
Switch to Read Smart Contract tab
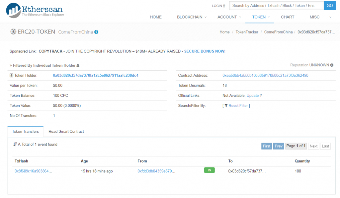[66, 131]
